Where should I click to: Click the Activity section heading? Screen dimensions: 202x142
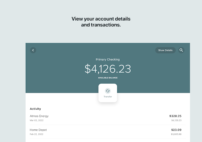coord(36,109)
